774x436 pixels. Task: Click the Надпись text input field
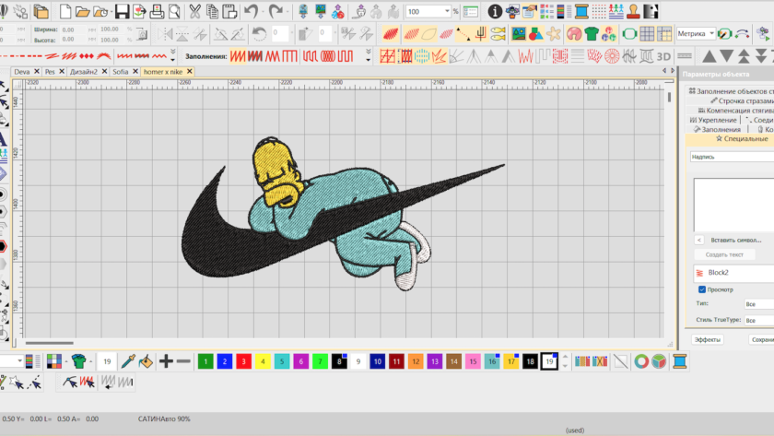(x=732, y=157)
